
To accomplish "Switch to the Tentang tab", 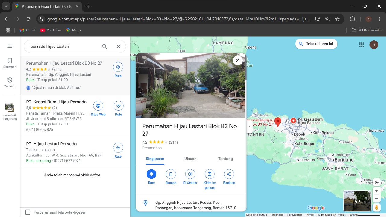I will point(225,159).
